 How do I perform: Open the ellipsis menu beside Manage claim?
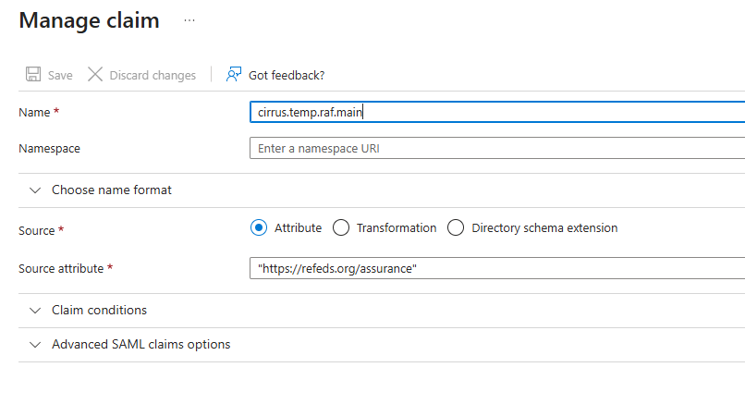(189, 20)
